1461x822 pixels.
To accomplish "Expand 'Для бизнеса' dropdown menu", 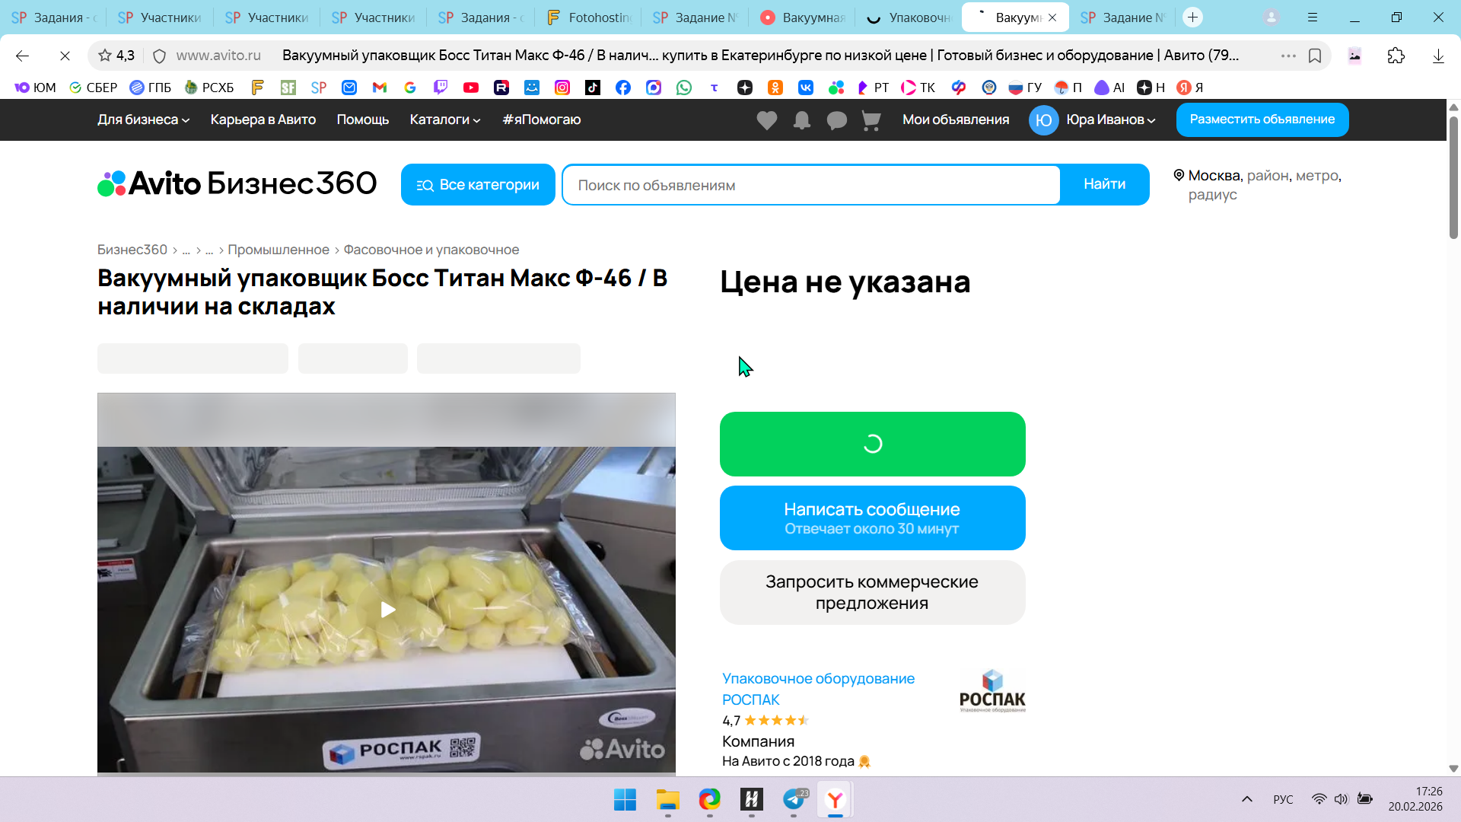I will pyautogui.click(x=143, y=119).
